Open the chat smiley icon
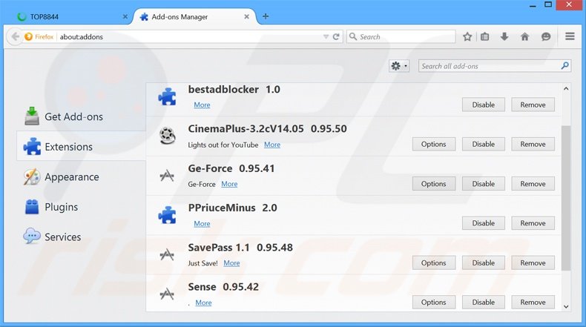The image size is (586, 327). 546,36
